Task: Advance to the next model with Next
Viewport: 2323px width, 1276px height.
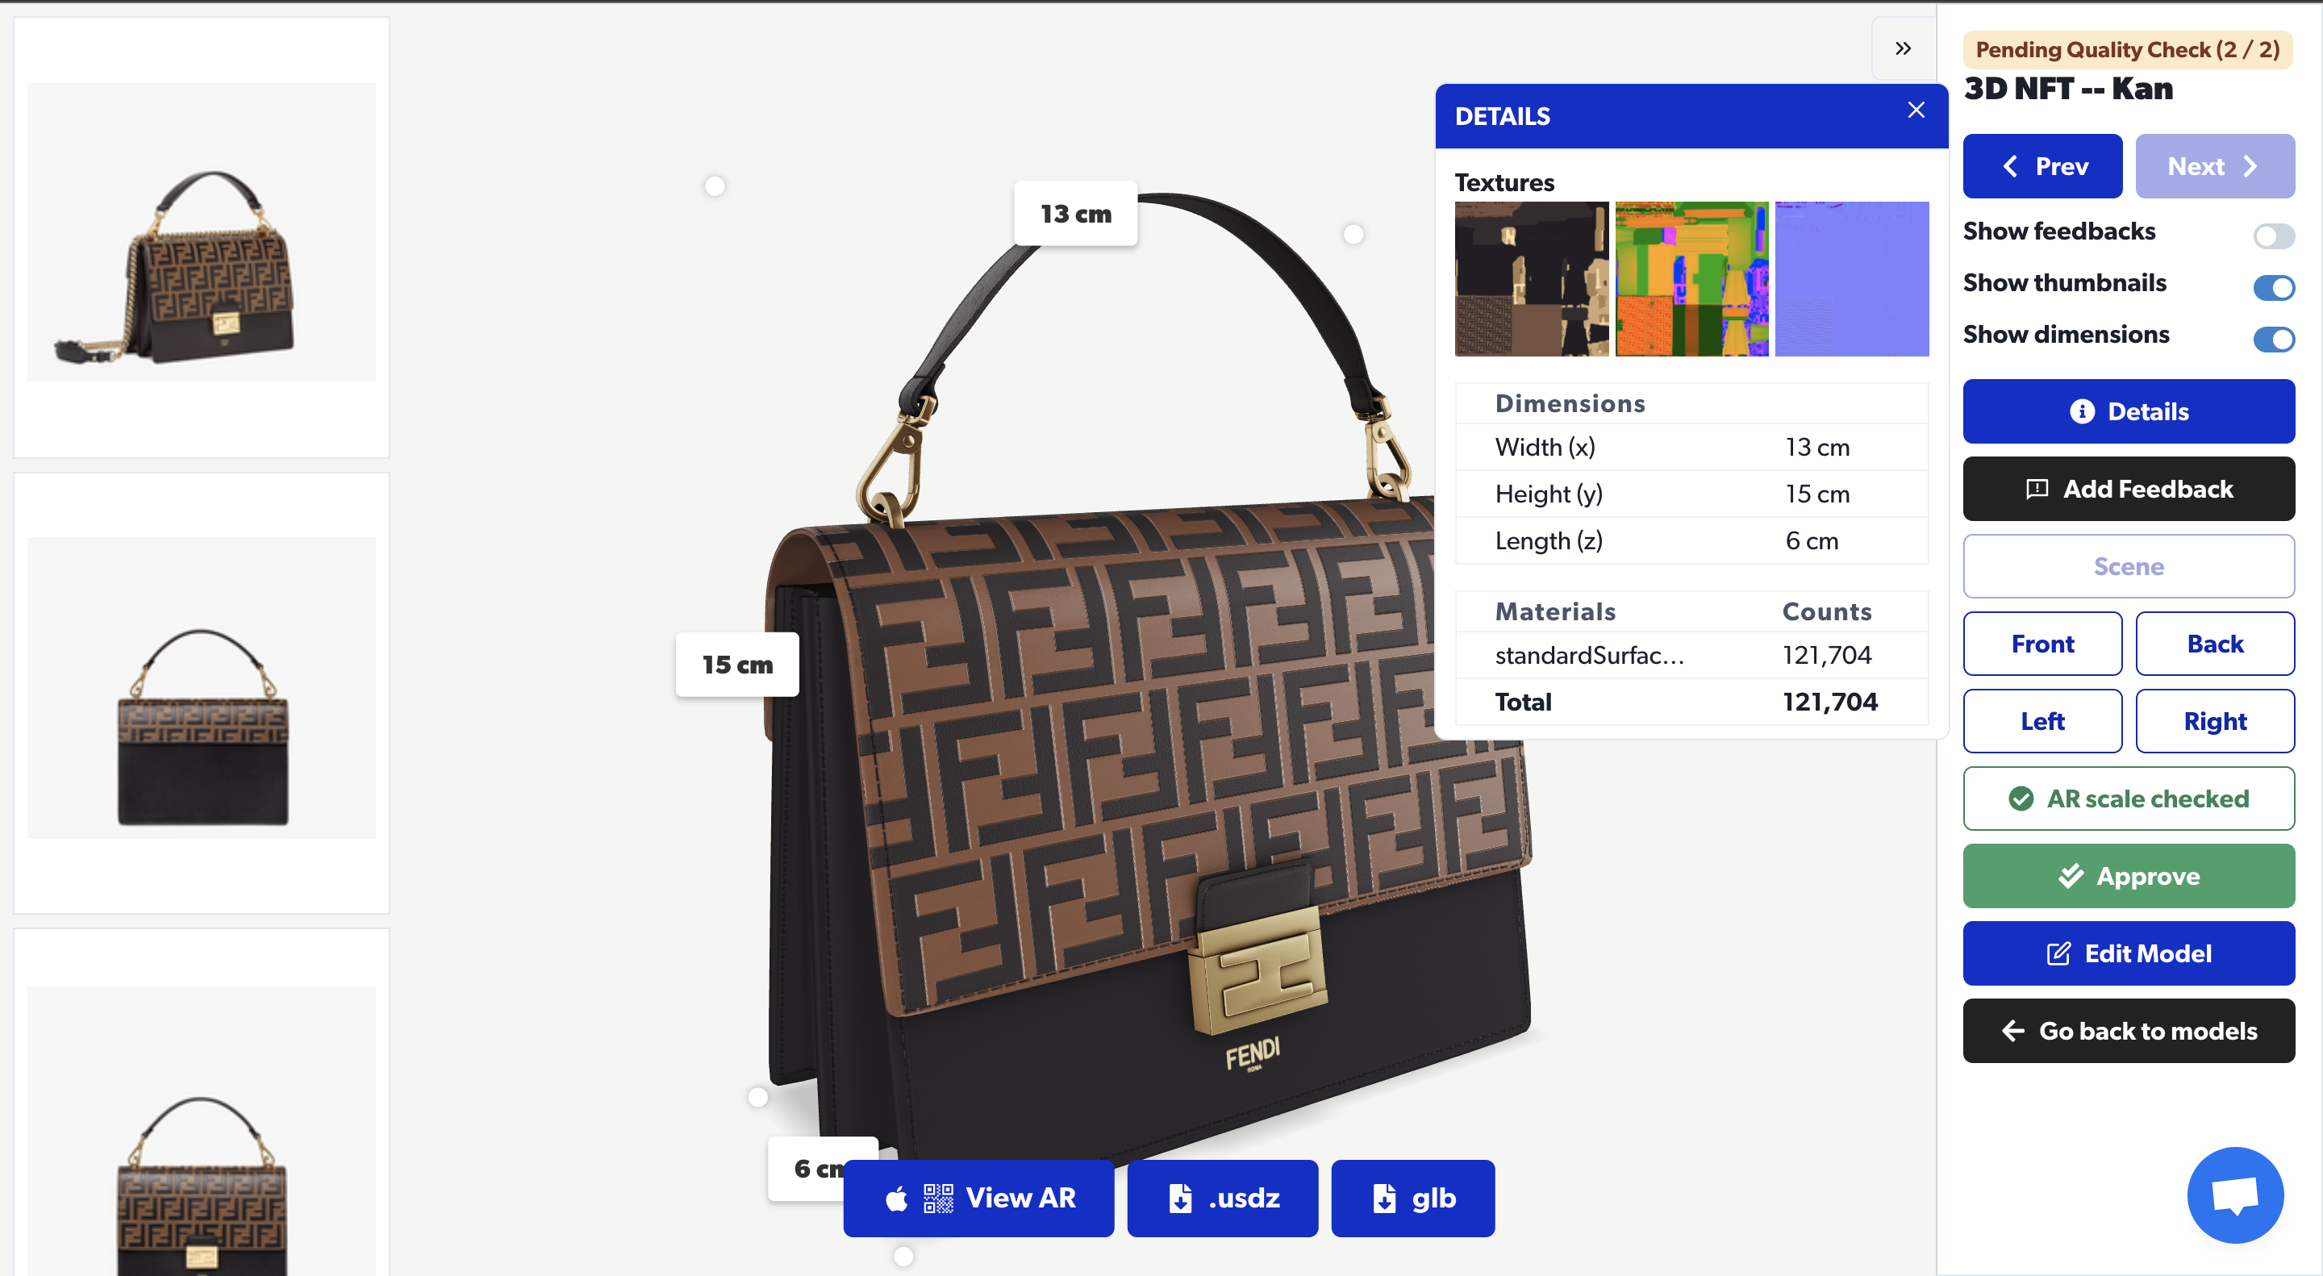Action: (x=2214, y=166)
